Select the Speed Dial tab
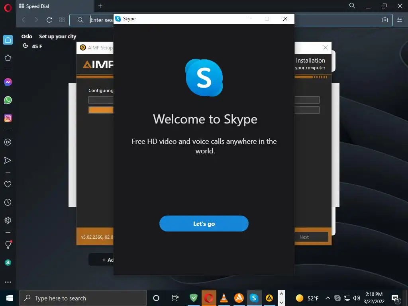This screenshot has height=306, width=408. (x=55, y=6)
